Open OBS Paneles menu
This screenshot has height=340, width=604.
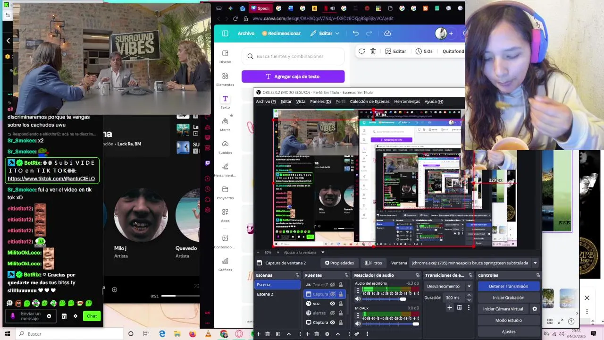pos(320,102)
